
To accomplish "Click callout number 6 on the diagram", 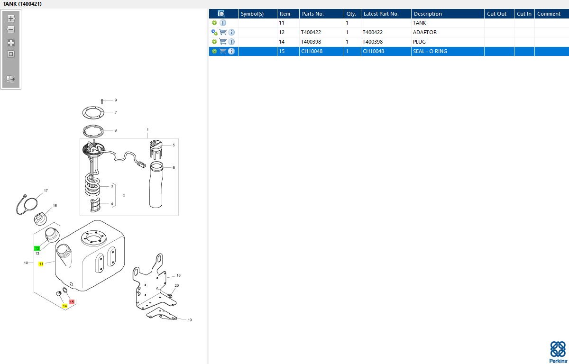I will click(x=174, y=167).
